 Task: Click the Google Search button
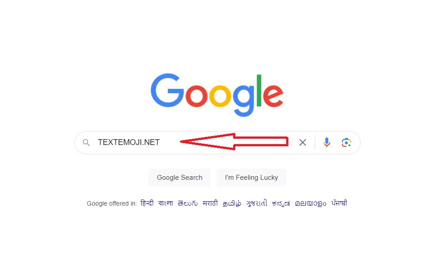[180, 178]
